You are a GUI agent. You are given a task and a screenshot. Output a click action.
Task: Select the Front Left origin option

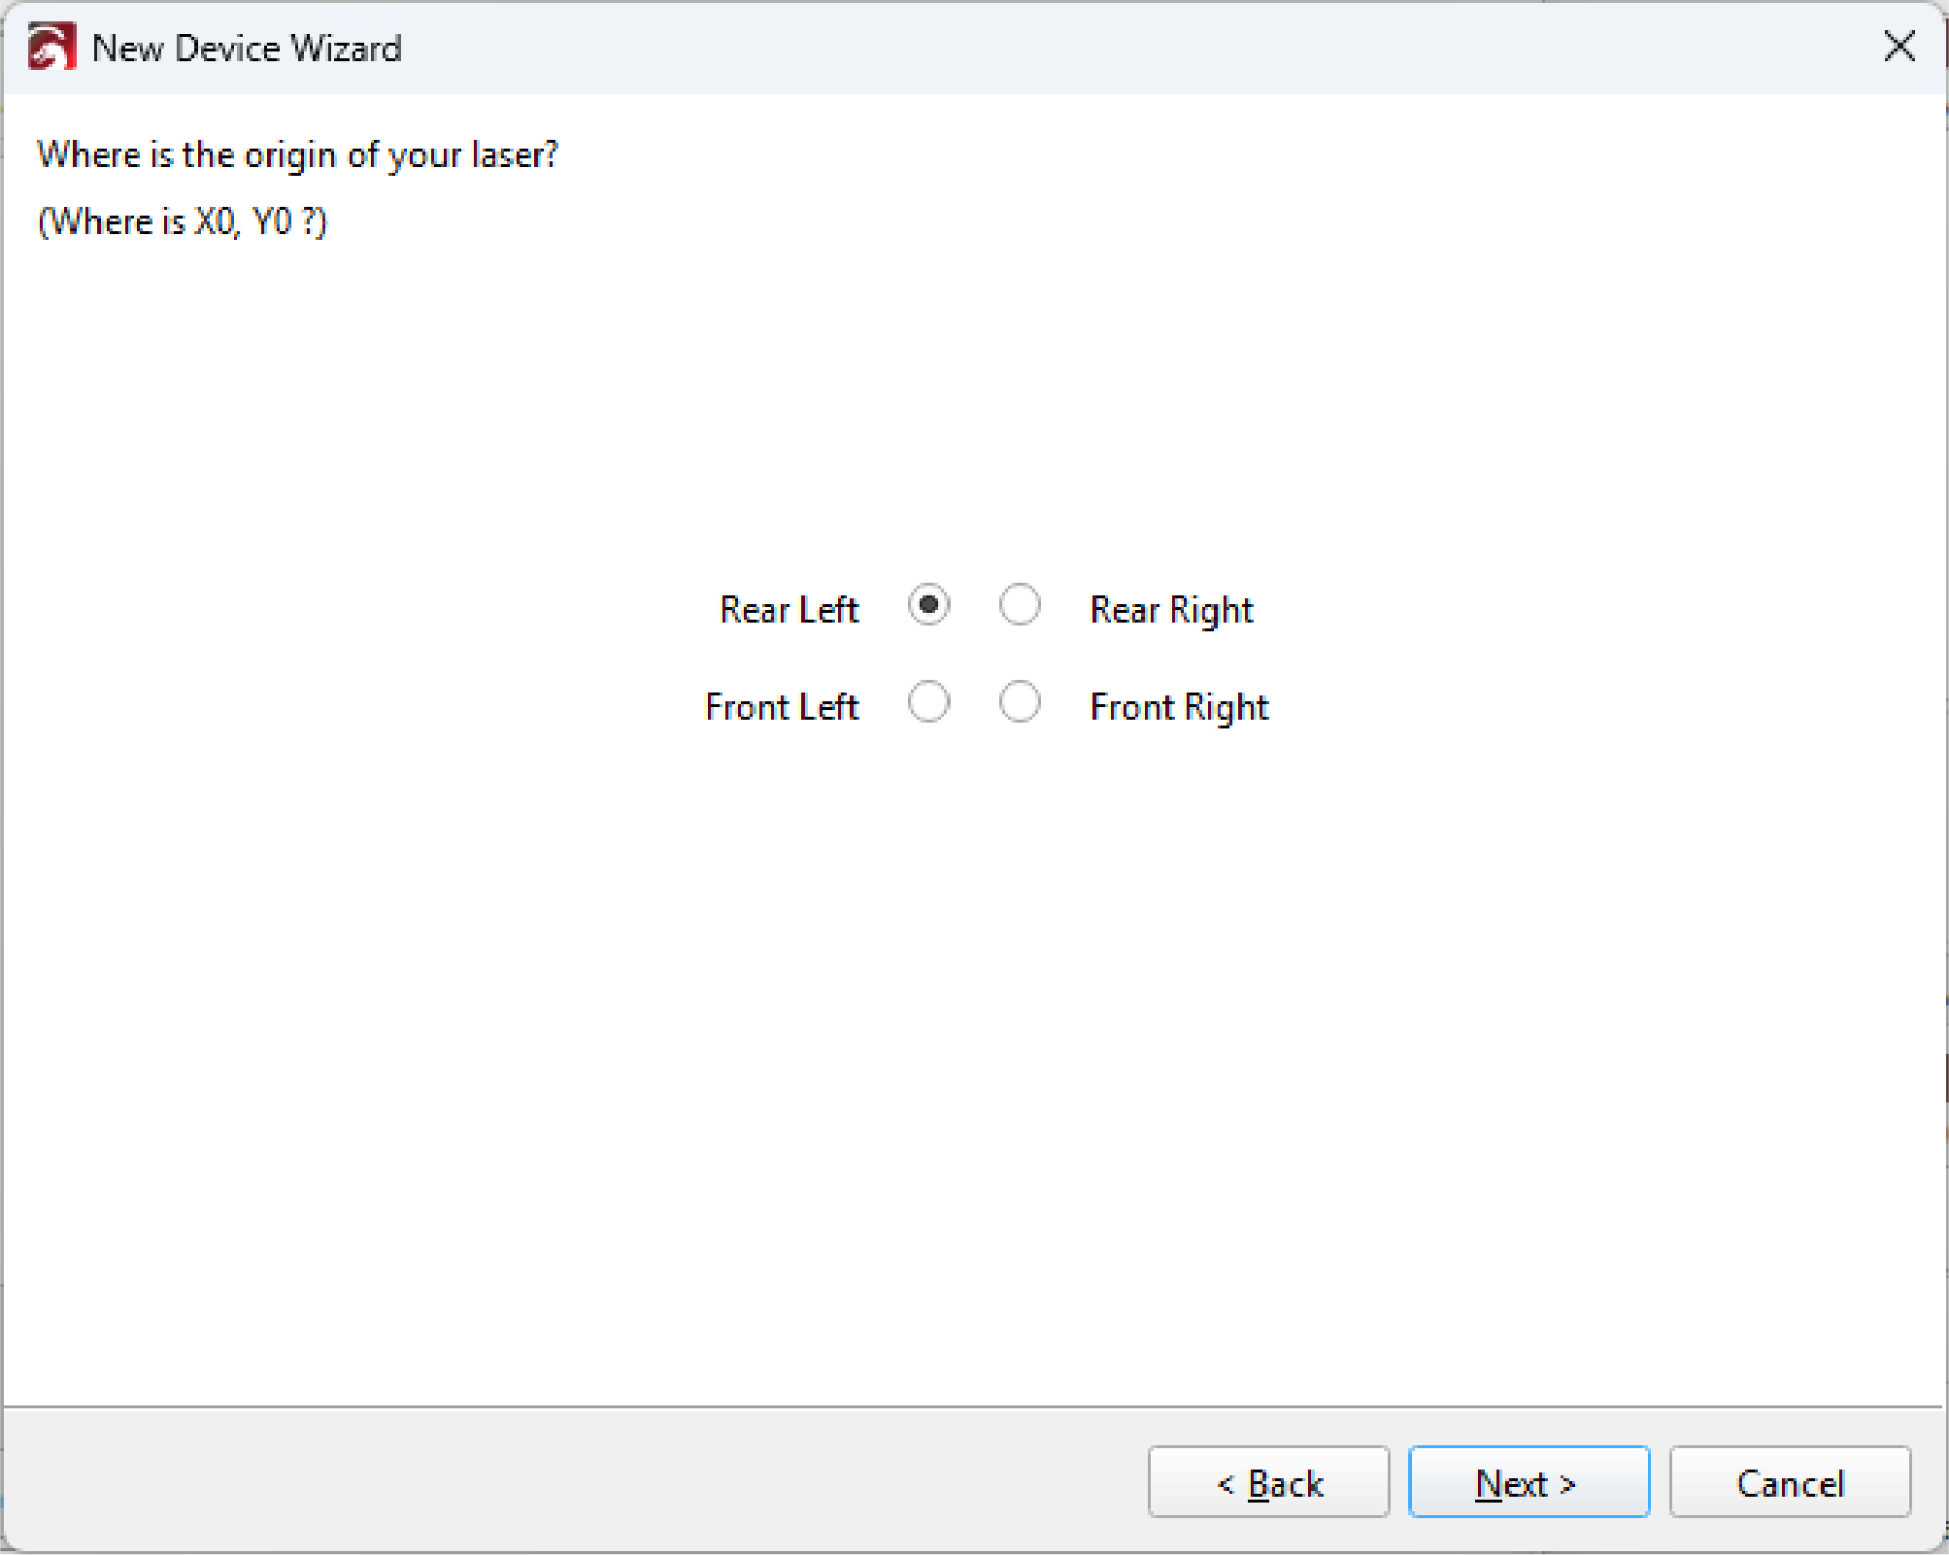click(x=928, y=701)
